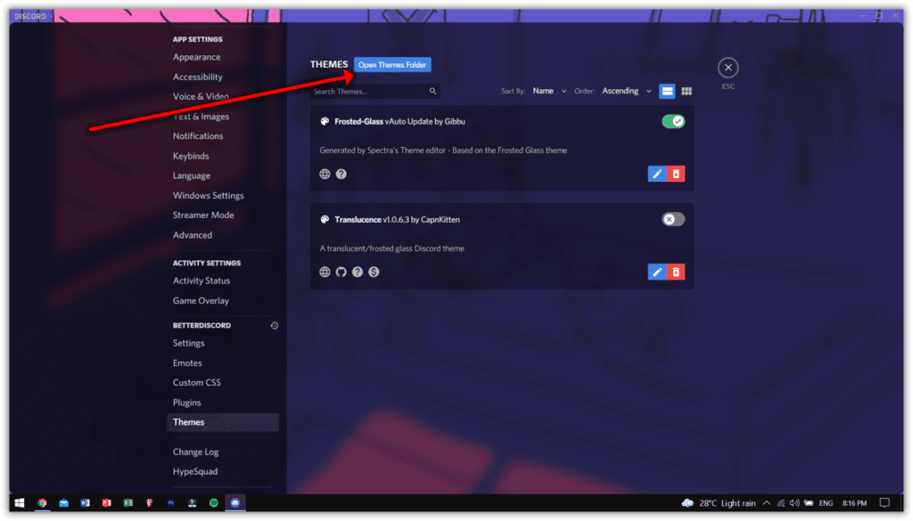Screen dimensions: 913x521
Task: Click the search magnifier icon
Action: pos(432,92)
